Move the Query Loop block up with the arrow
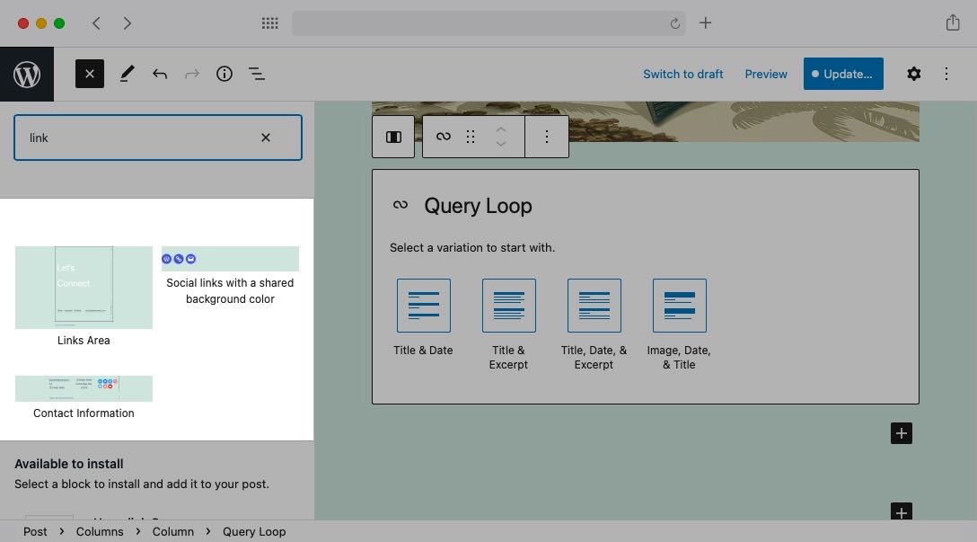This screenshot has height=542, width=977. point(501,131)
